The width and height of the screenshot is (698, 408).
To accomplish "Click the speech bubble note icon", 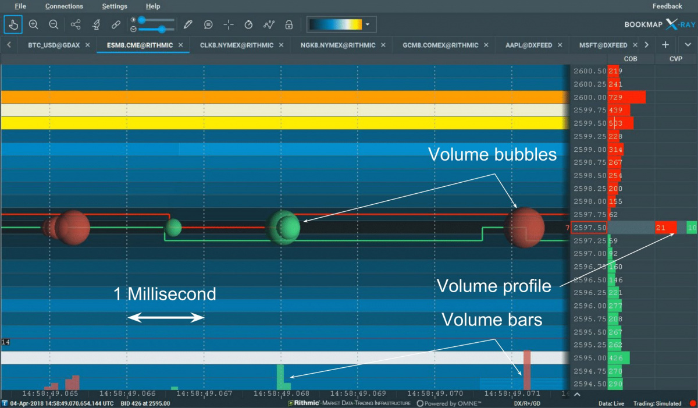I will (208, 24).
